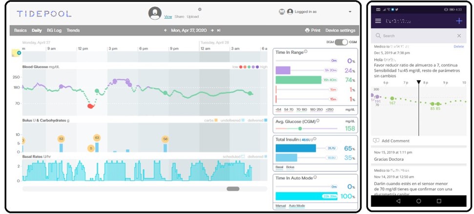Open the mobile app hamburger menu

point(378,21)
